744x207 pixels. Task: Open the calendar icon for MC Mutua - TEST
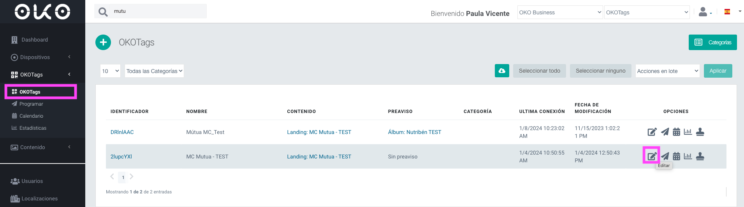[x=677, y=157]
